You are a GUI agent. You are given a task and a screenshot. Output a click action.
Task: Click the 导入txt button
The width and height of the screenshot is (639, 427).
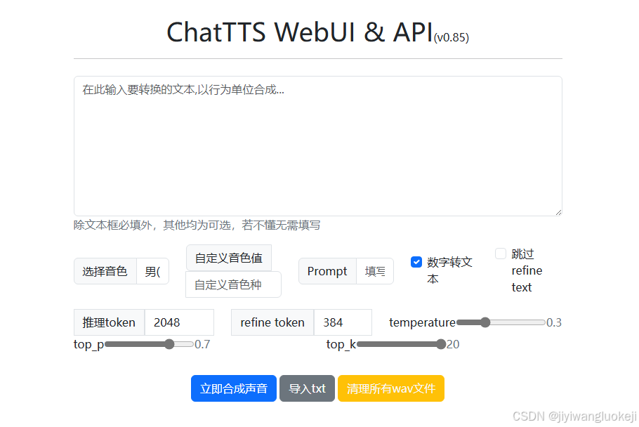pyautogui.click(x=308, y=388)
